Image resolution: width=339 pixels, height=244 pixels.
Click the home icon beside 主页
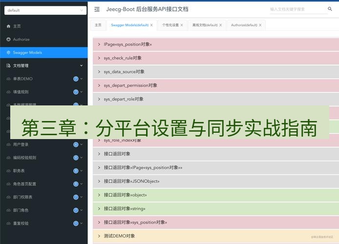(x=8, y=26)
